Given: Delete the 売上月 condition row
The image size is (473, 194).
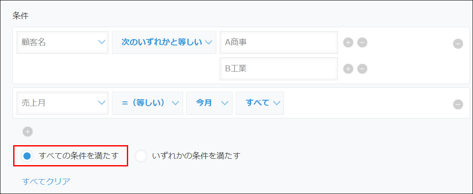Looking at the screenshot, I should click(458, 104).
